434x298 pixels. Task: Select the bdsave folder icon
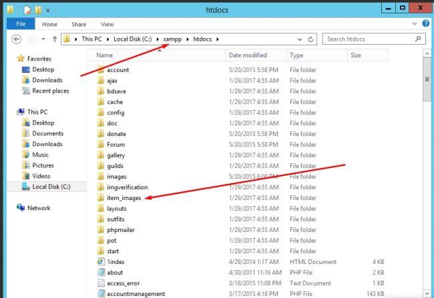(101, 91)
